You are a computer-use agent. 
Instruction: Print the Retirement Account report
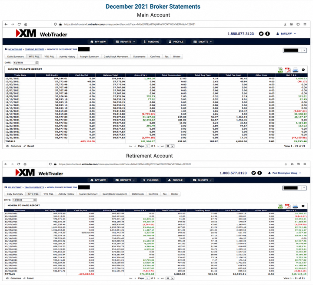(x=296, y=206)
